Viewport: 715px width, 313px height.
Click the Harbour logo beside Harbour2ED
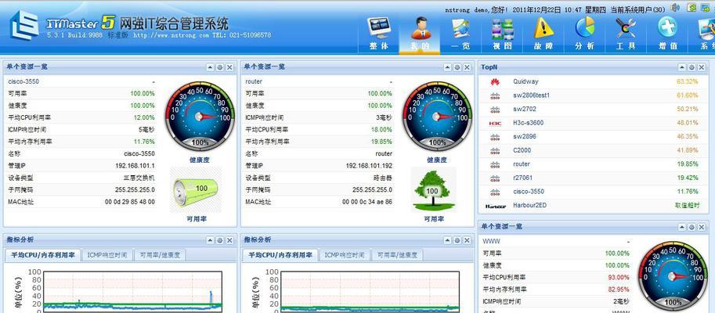495,206
